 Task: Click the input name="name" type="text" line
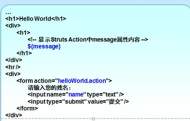76,95
